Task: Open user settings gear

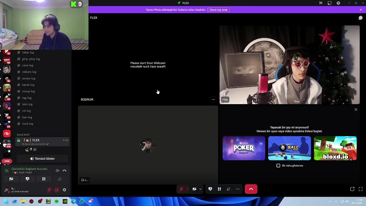Action: pos(64,190)
